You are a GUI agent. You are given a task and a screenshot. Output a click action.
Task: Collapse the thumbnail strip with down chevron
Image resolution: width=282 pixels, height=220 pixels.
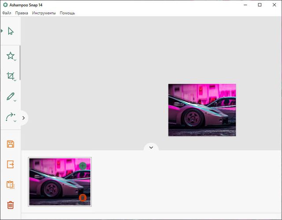pos(151,147)
